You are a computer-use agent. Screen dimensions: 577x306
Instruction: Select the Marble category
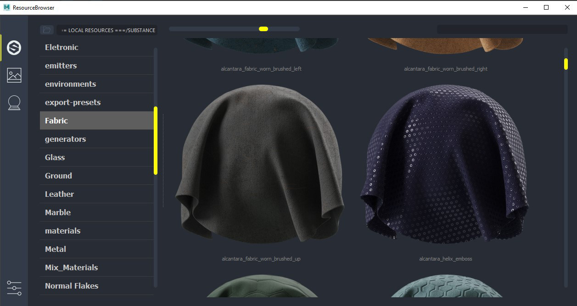click(97, 212)
